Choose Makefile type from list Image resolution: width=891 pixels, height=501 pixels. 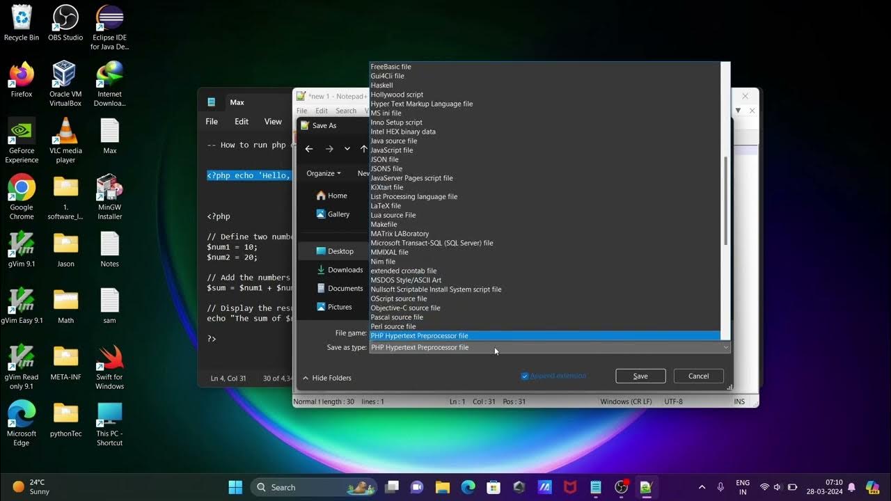tap(544, 224)
